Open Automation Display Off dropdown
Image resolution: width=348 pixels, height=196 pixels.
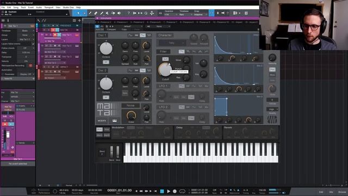click(26, 74)
